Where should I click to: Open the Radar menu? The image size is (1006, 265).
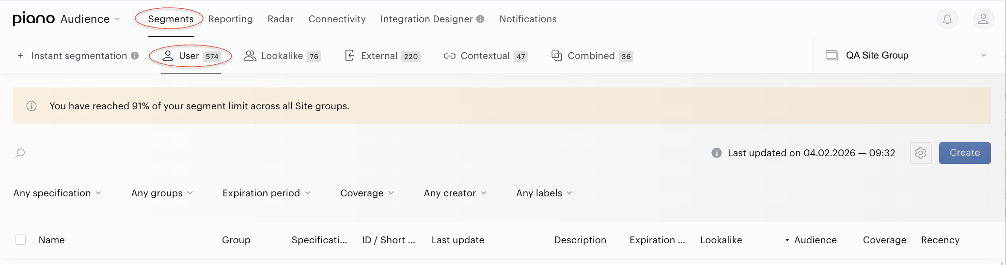pyautogui.click(x=281, y=19)
